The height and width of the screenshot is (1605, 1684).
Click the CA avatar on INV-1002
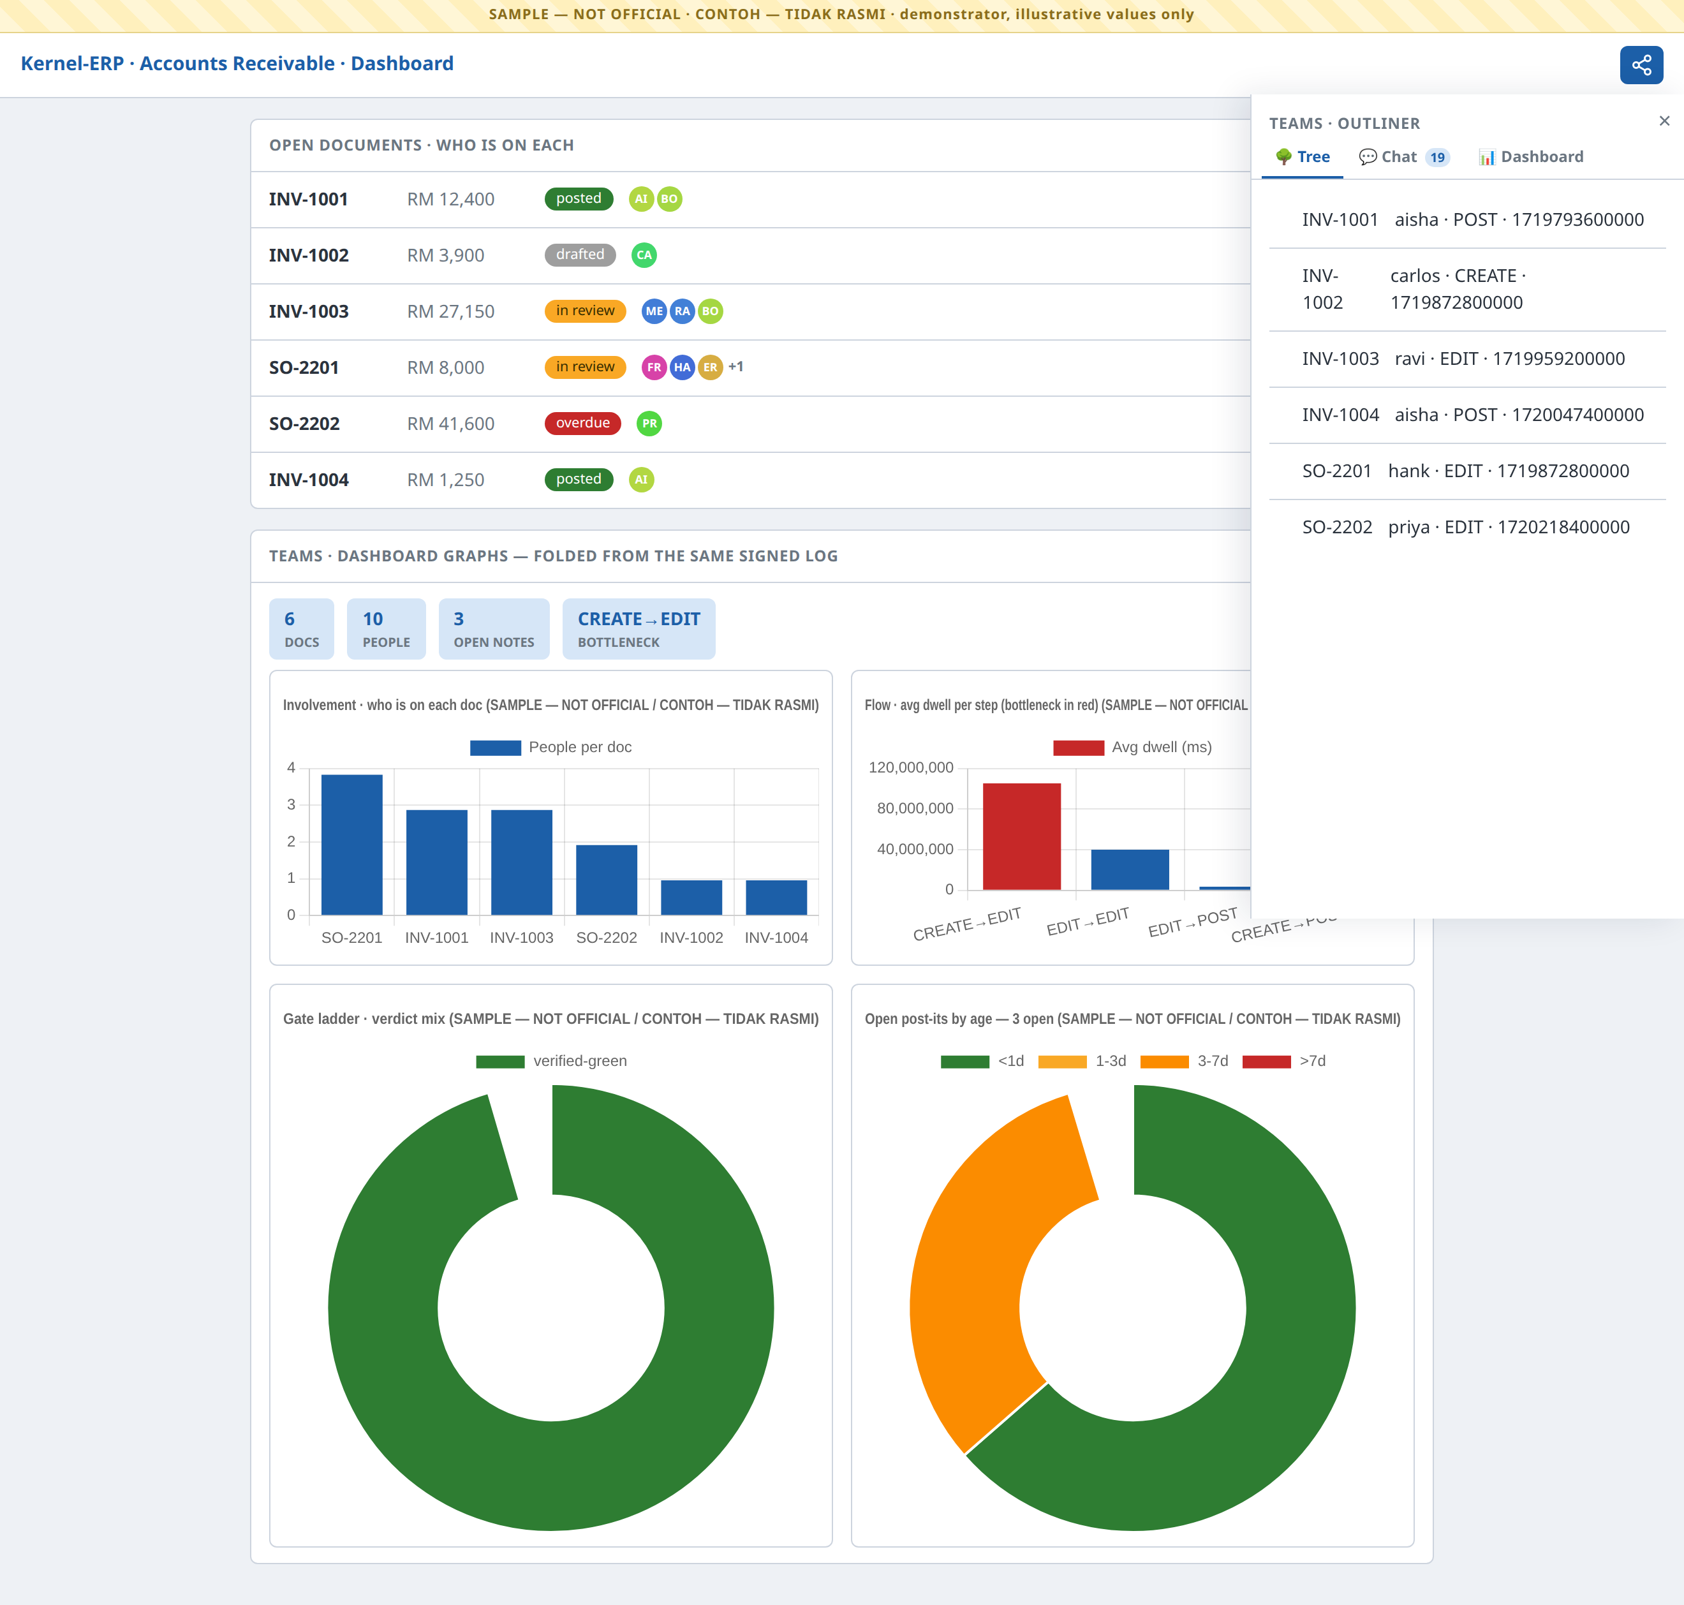[644, 255]
